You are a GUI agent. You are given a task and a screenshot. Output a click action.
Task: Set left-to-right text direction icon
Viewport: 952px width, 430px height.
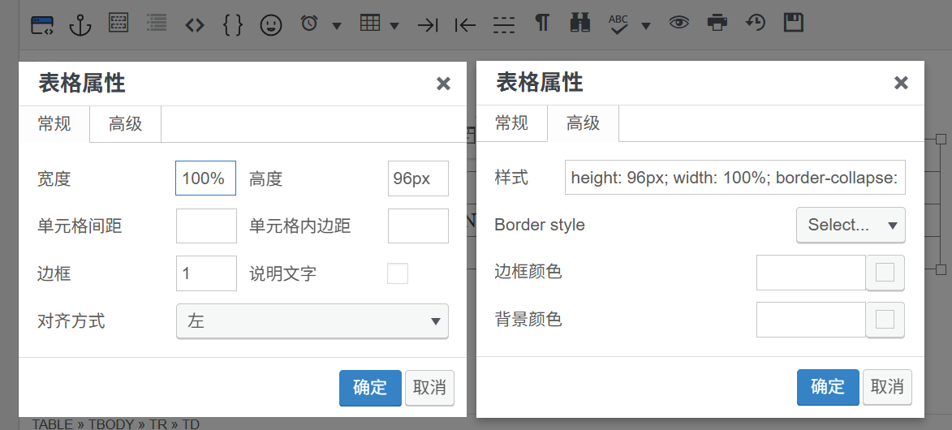pyautogui.click(x=428, y=25)
